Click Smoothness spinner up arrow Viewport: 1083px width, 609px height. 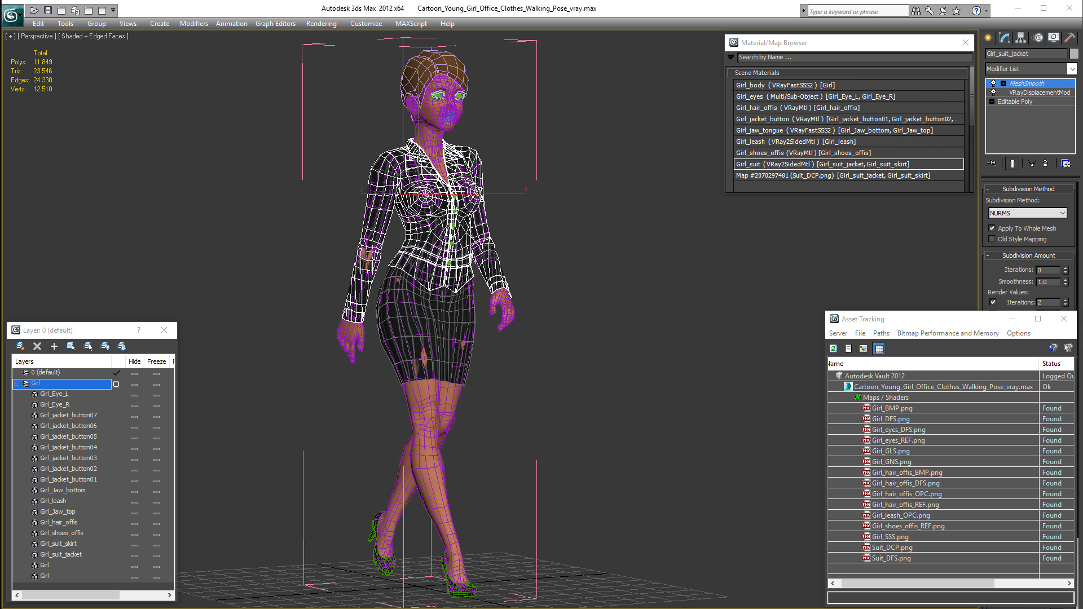pos(1066,280)
